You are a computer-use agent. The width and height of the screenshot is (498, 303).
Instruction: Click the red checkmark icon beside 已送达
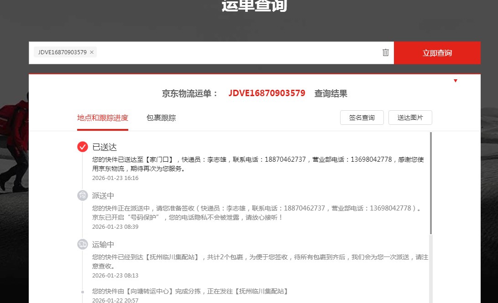[83, 147]
